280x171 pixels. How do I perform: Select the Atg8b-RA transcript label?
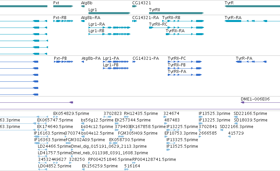click(x=90, y=18)
